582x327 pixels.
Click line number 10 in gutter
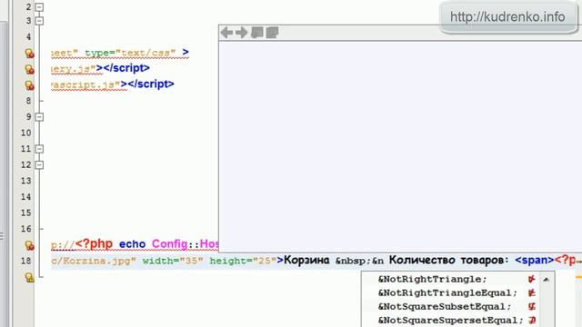point(25,133)
